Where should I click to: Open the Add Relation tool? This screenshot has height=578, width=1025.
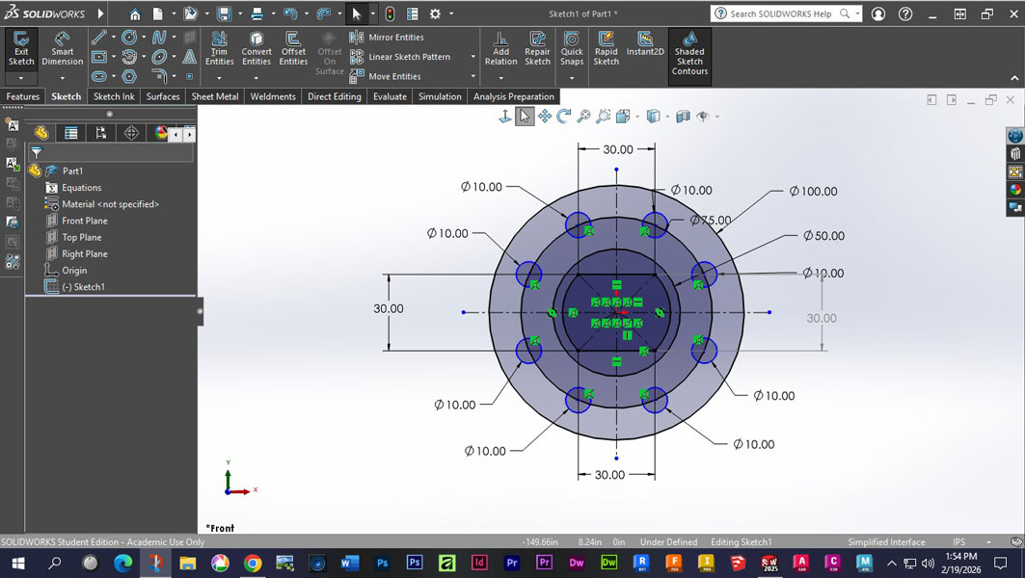[500, 49]
